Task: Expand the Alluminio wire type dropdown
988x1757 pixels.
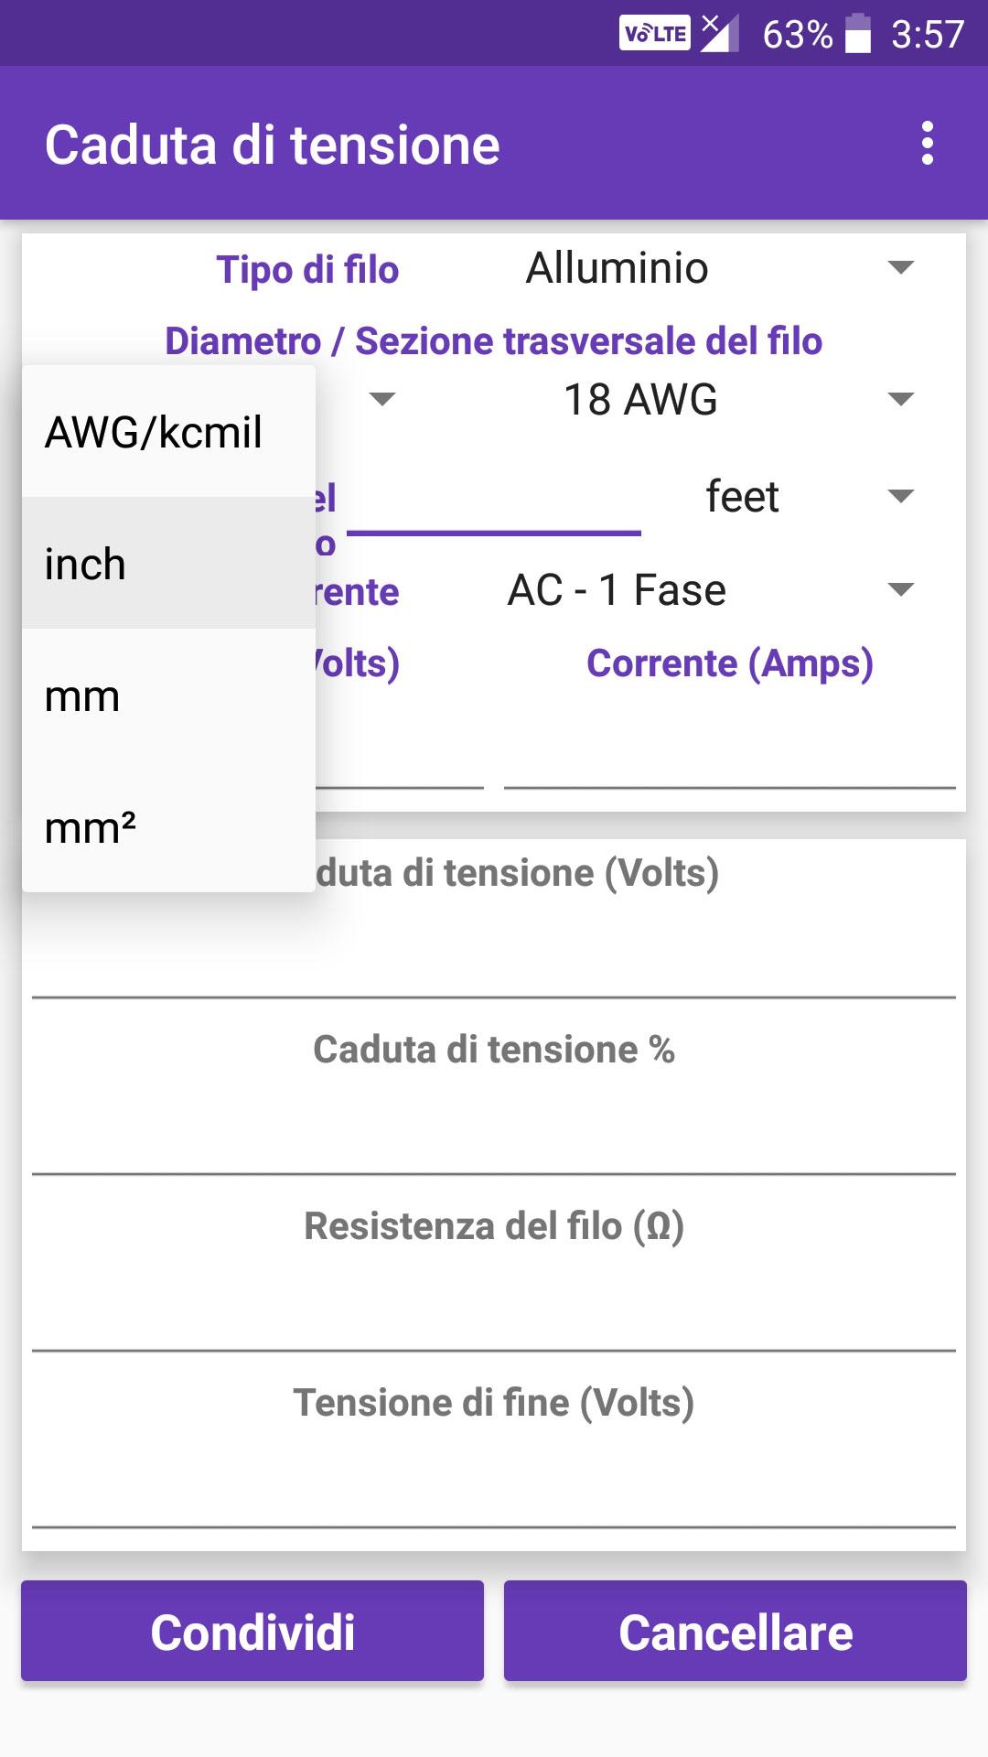Action: [x=720, y=268]
